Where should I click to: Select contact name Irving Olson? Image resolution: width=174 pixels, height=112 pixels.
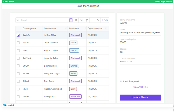[x=50, y=96]
